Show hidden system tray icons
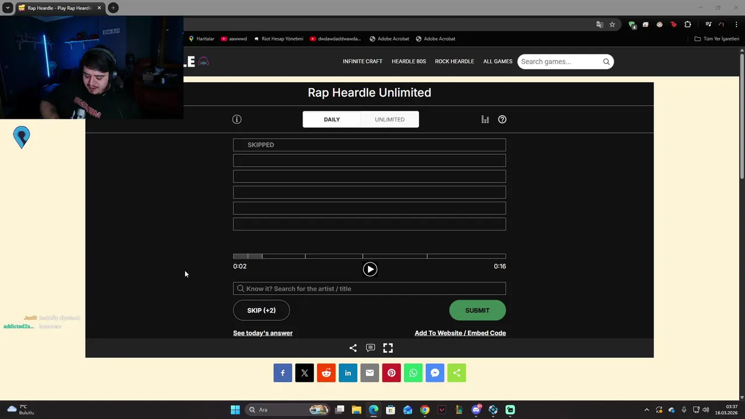 coord(646,410)
